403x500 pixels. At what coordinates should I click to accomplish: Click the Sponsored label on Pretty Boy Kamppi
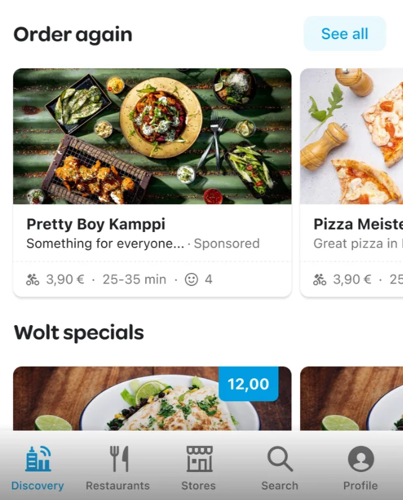pyautogui.click(x=227, y=243)
